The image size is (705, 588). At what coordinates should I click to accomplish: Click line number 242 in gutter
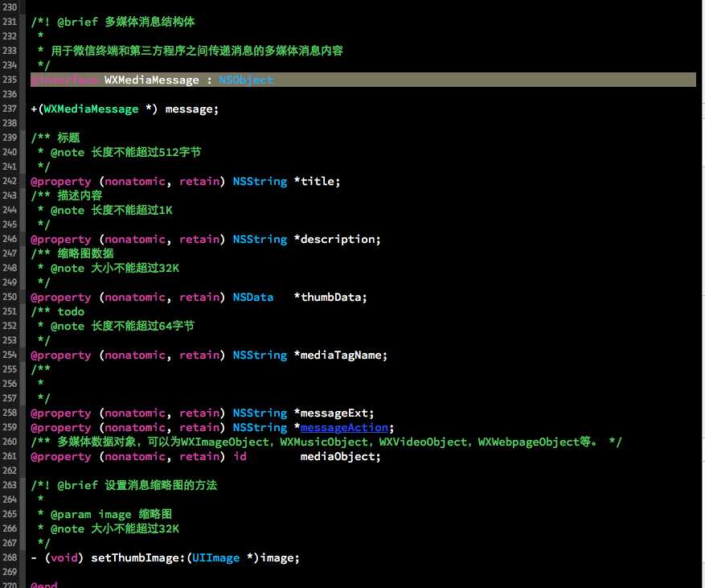click(x=10, y=181)
